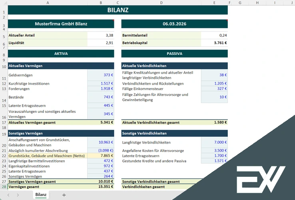Select column H header
Viewport: 295px width, 200px height.
coord(257,3)
